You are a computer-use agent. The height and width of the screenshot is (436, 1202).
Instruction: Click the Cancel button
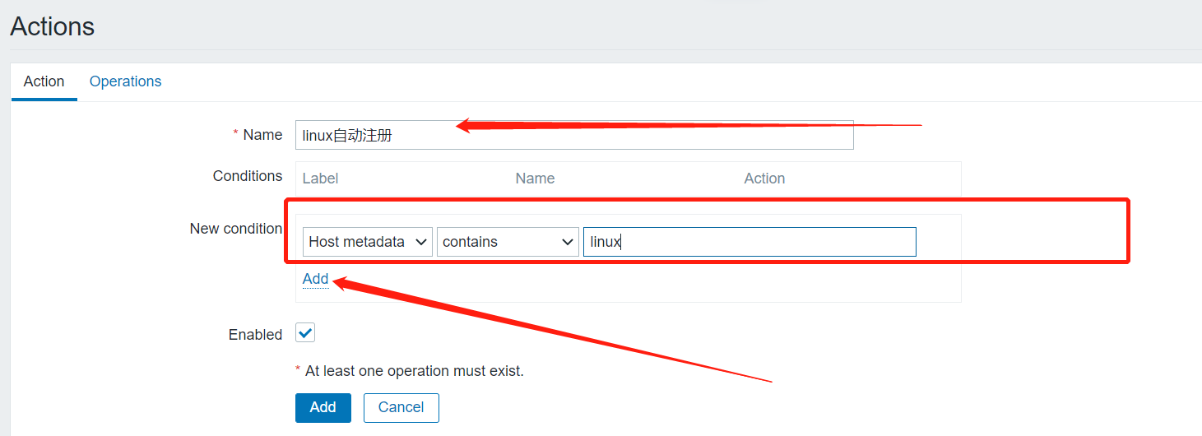tap(401, 407)
